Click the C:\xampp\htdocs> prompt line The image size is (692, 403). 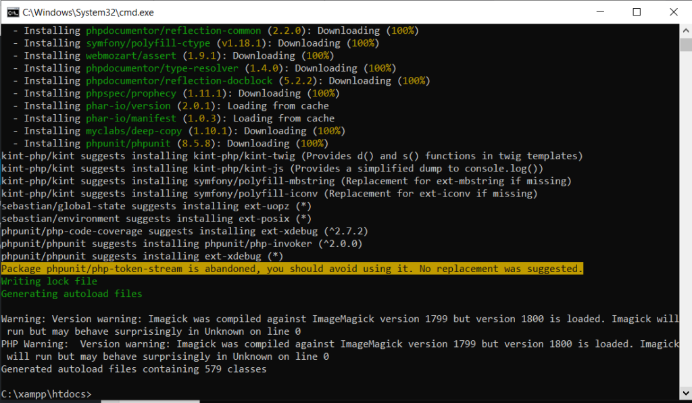point(46,394)
